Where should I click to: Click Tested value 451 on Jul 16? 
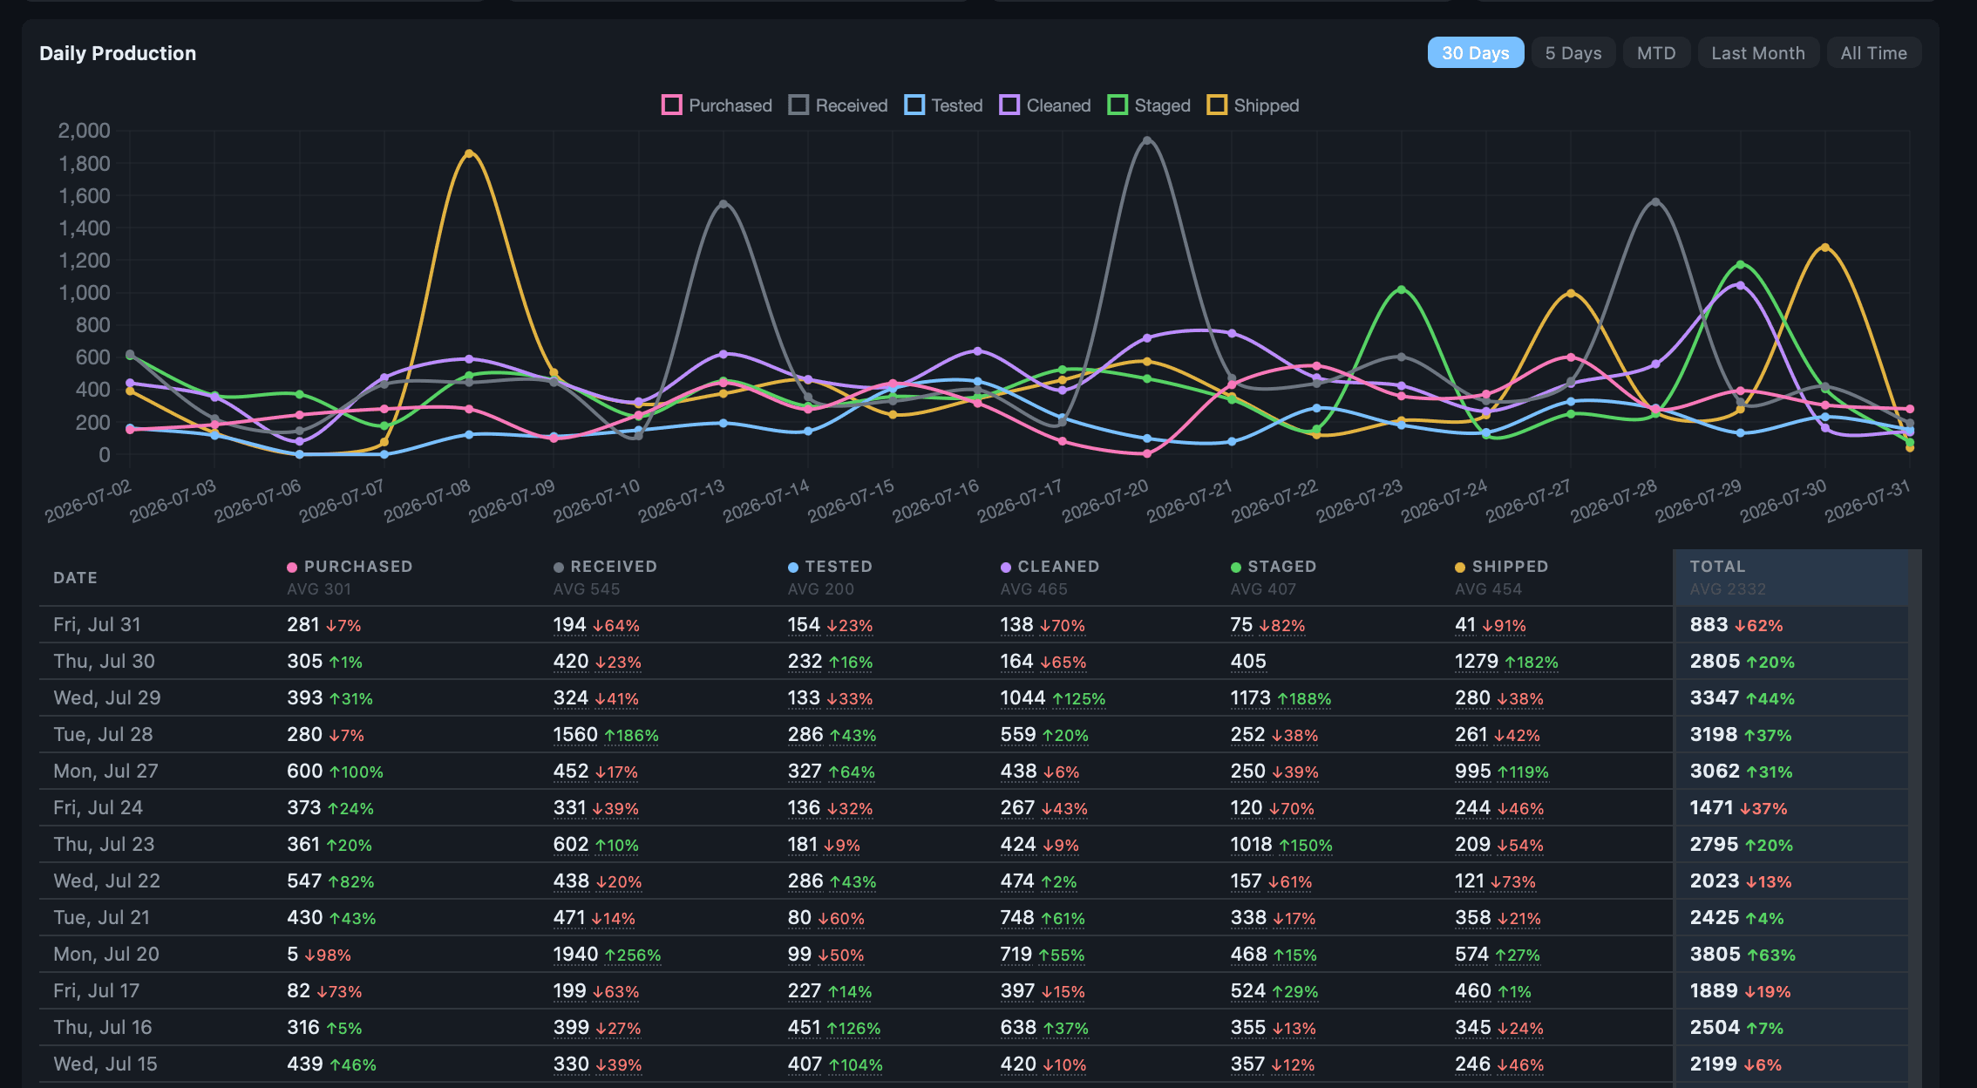click(804, 1028)
